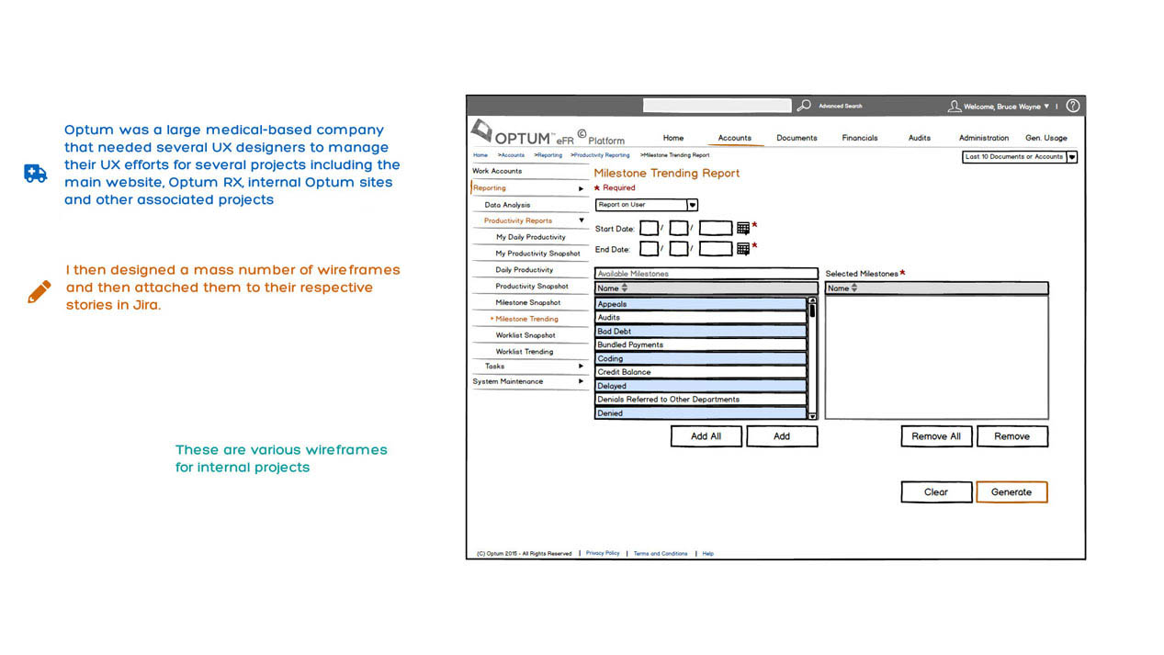
Task: Open the Report on User dropdown
Action: point(693,205)
